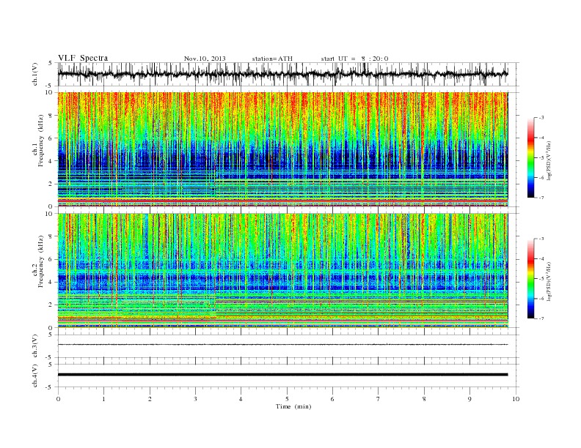This screenshot has height=448, width=581.
Task: Click the time axis tick label "2"
Action: 150,399
